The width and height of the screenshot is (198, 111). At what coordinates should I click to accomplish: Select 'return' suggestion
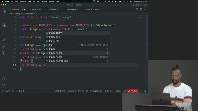[77, 41]
